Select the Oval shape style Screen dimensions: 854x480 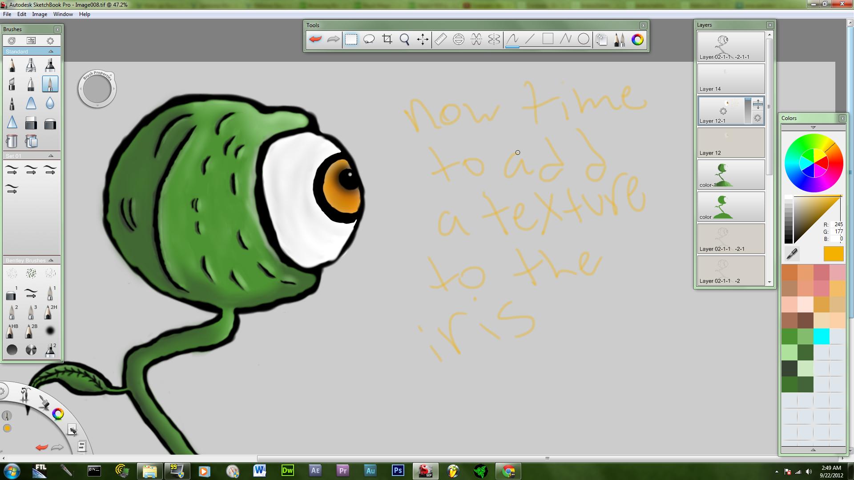[584, 39]
